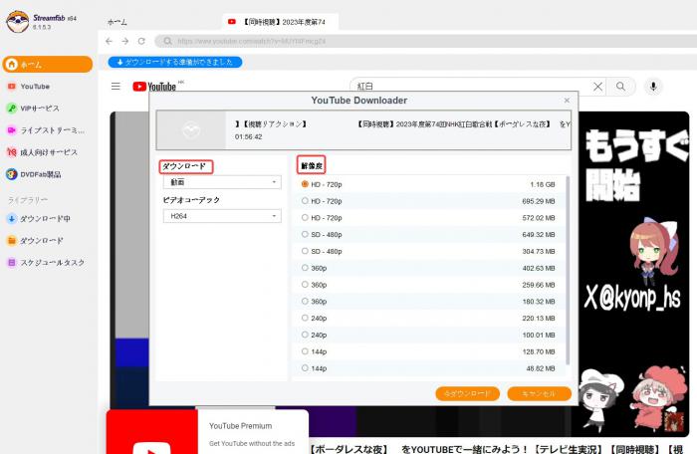Image resolution: width=697 pixels, height=454 pixels.
Task: Open the ホーム item in sidebar
Action: coord(48,65)
